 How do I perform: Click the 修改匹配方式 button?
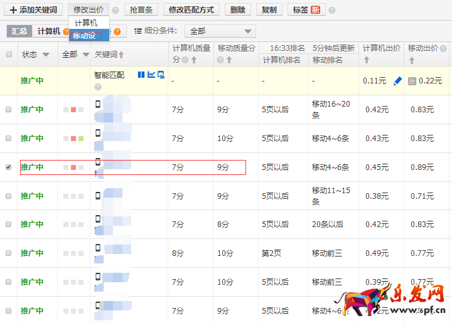[x=191, y=10]
